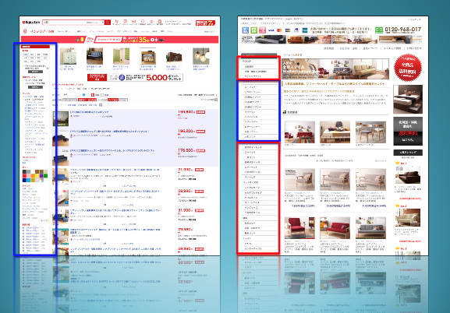Image resolution: width=450 pixels, height=313 pixels.
Task: Click the chair category icon beside the red interior heading
Action: pyautogui.click(x=25, y=31)
